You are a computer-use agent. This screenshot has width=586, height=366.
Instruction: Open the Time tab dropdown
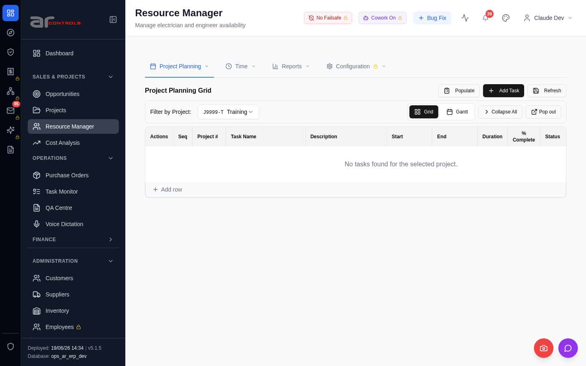[241, 66]
